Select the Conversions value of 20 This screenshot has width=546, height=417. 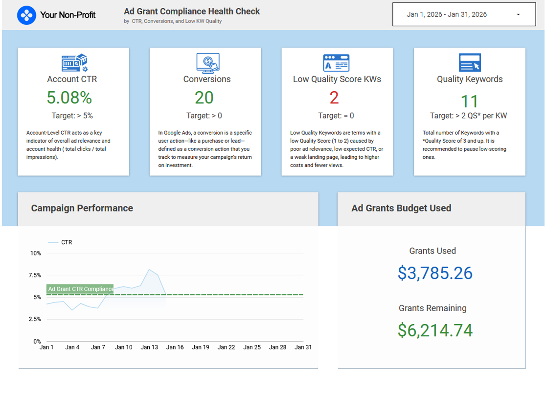[204, 98]
